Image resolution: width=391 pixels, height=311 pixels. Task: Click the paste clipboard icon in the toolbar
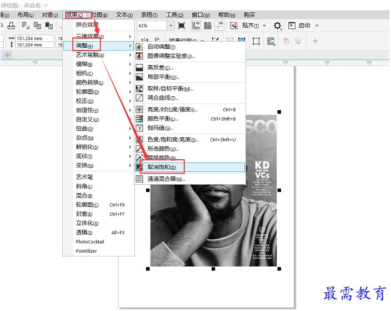click(x=49, y=26)
